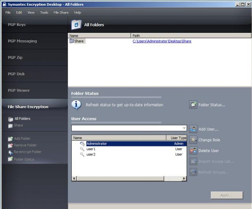Viewport: 252px width, 209px height.
Task: Select the user2 row
Action: tap(129, 154)
